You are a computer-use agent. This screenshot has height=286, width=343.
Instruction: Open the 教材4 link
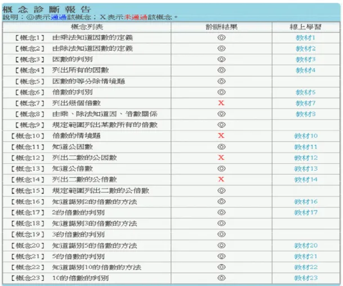305,70
